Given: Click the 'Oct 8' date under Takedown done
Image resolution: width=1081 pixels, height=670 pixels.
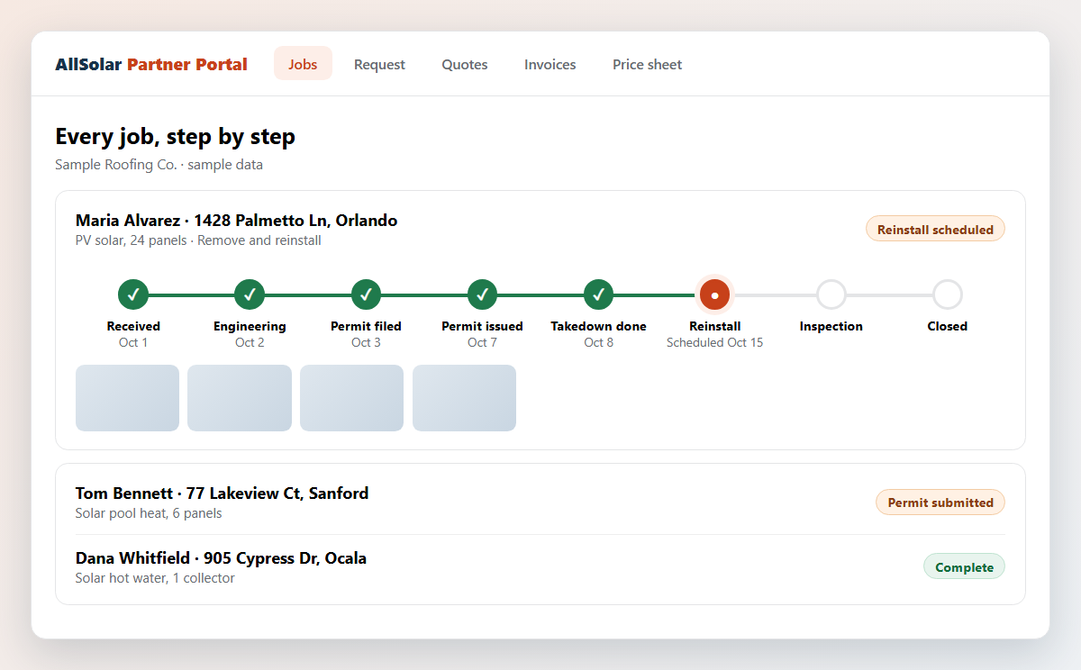Looking at the screenshot, I should 598,342.
